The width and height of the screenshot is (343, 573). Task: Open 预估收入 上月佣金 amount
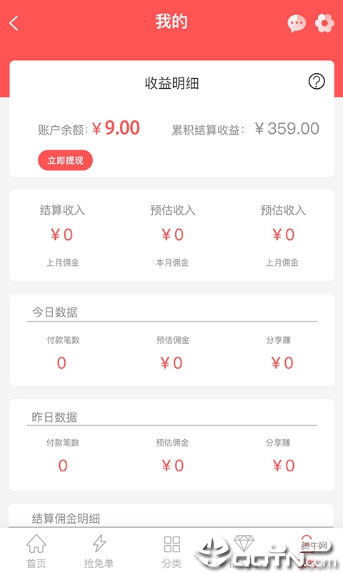pos(283,236)
